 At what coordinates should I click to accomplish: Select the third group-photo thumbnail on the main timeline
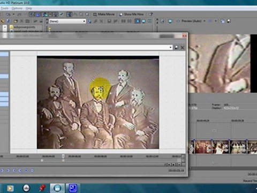point(238,147)
